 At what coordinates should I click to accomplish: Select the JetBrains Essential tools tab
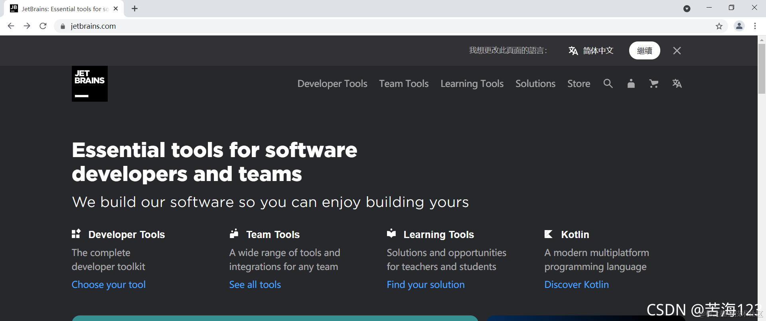(64, 9)
